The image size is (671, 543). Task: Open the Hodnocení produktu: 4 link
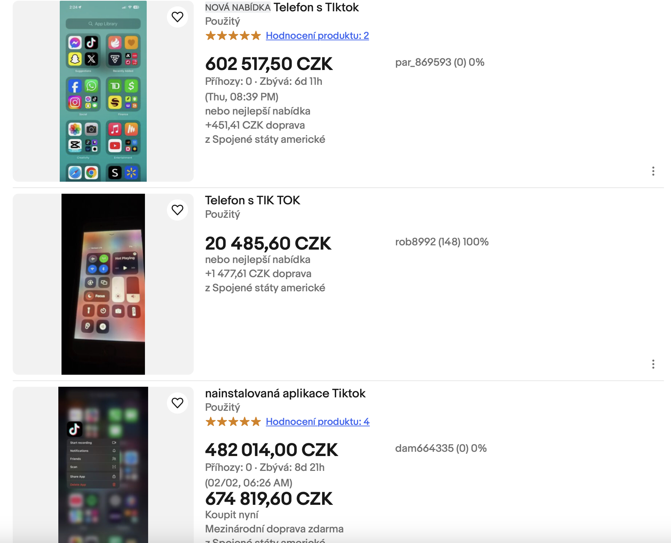click(317, 421)
